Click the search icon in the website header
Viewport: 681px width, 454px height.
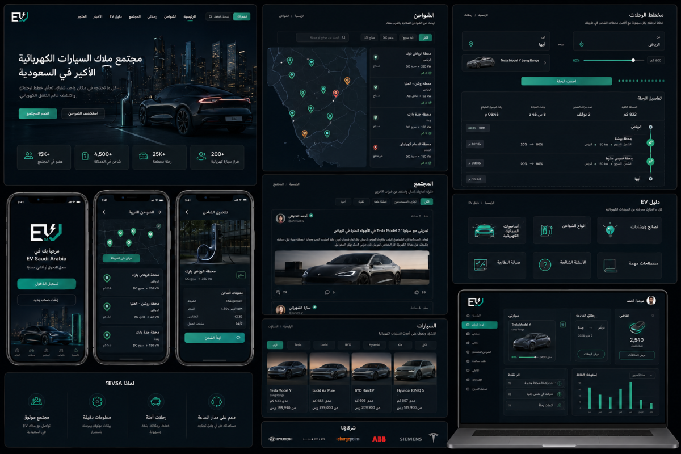coord(211,17)
